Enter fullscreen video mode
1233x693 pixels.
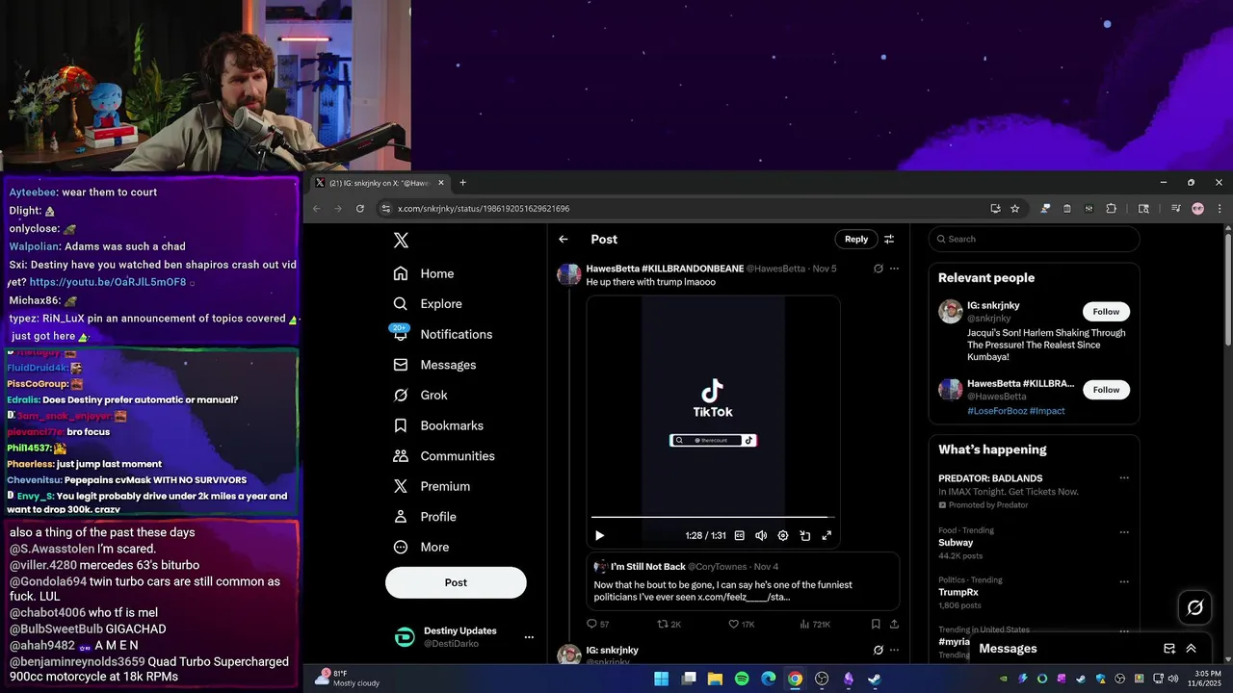coord(826,535)
